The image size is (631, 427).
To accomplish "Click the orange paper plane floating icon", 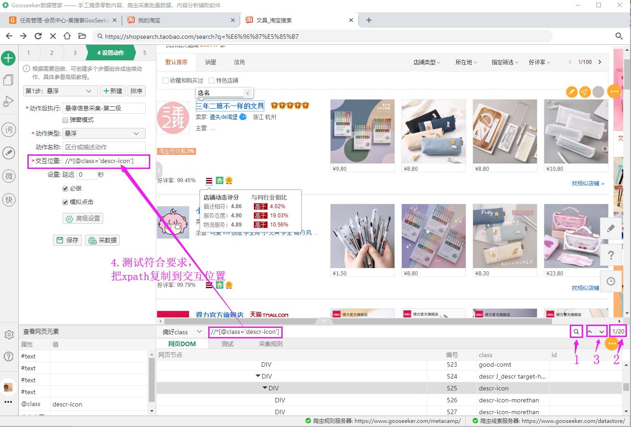I will 585,92.
